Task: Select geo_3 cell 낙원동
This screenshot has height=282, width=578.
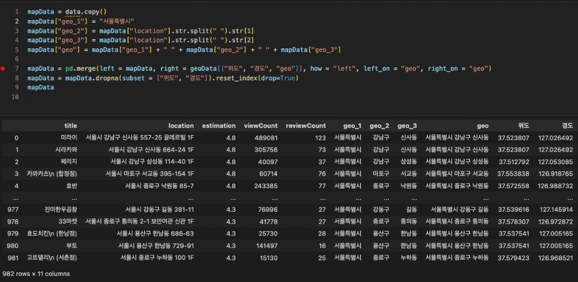Action: 409,186
